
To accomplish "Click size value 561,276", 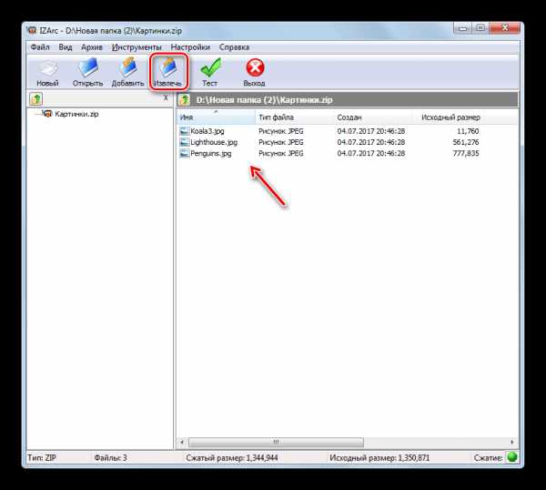I will pyautogui.click(x=466, y=142).
